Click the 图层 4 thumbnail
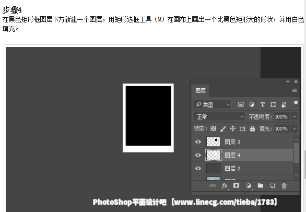This screenshot has height=212, width=306. (x=213, y=155)
